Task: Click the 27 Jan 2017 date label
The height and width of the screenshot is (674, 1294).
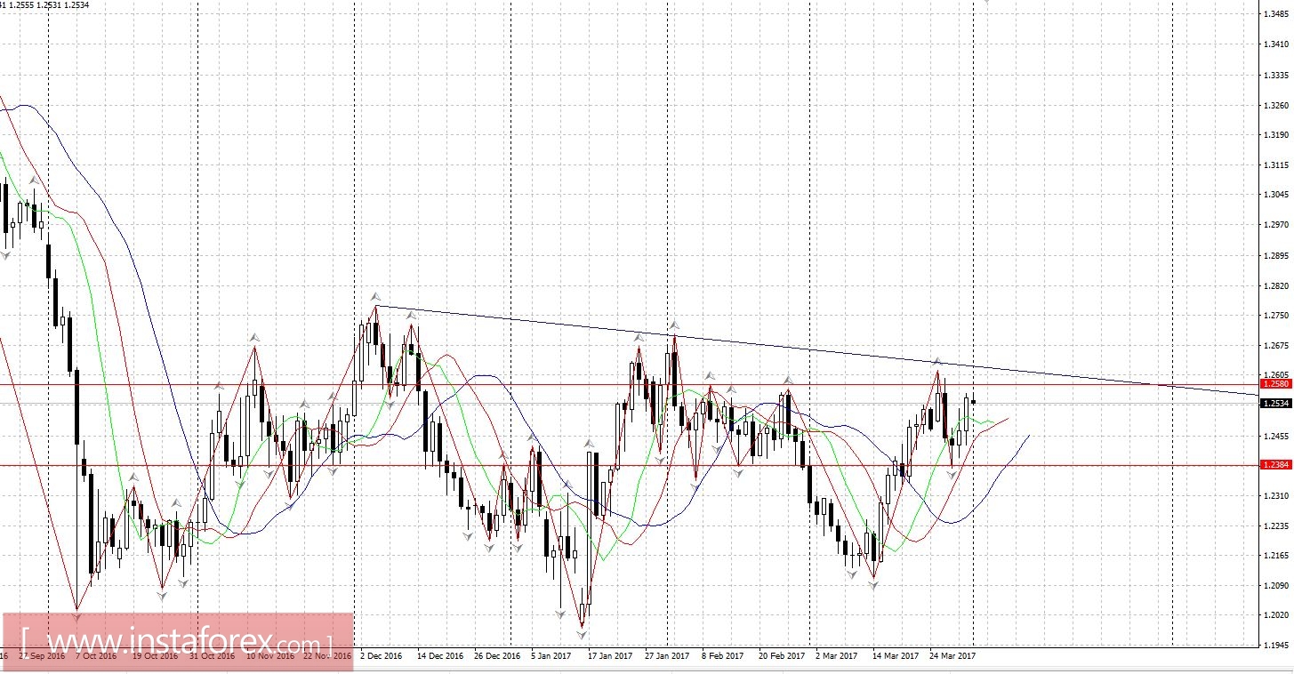Action: [x=667, y=656]
